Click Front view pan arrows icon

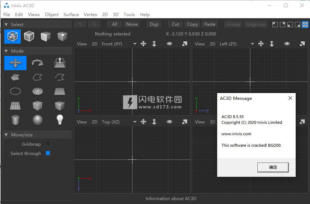(x=143, y=44)
